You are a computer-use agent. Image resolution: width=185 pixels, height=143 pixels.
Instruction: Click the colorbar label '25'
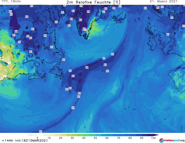point(61,138)
